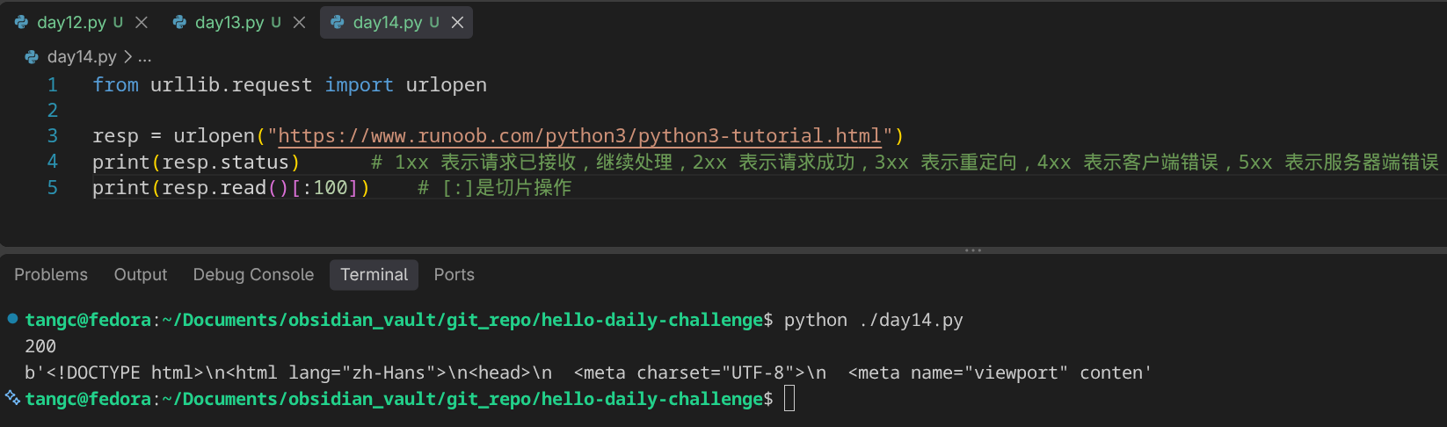Click the Python file icon on day14.py tab
The width and height of the screenshot is (1447, 427).
click(338, 23)
